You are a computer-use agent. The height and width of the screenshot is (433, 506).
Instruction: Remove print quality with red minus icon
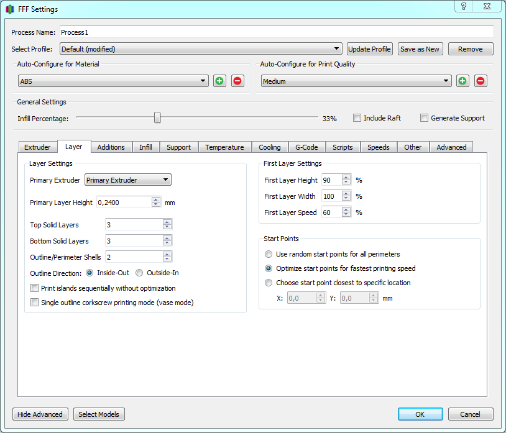coord(481,81)
